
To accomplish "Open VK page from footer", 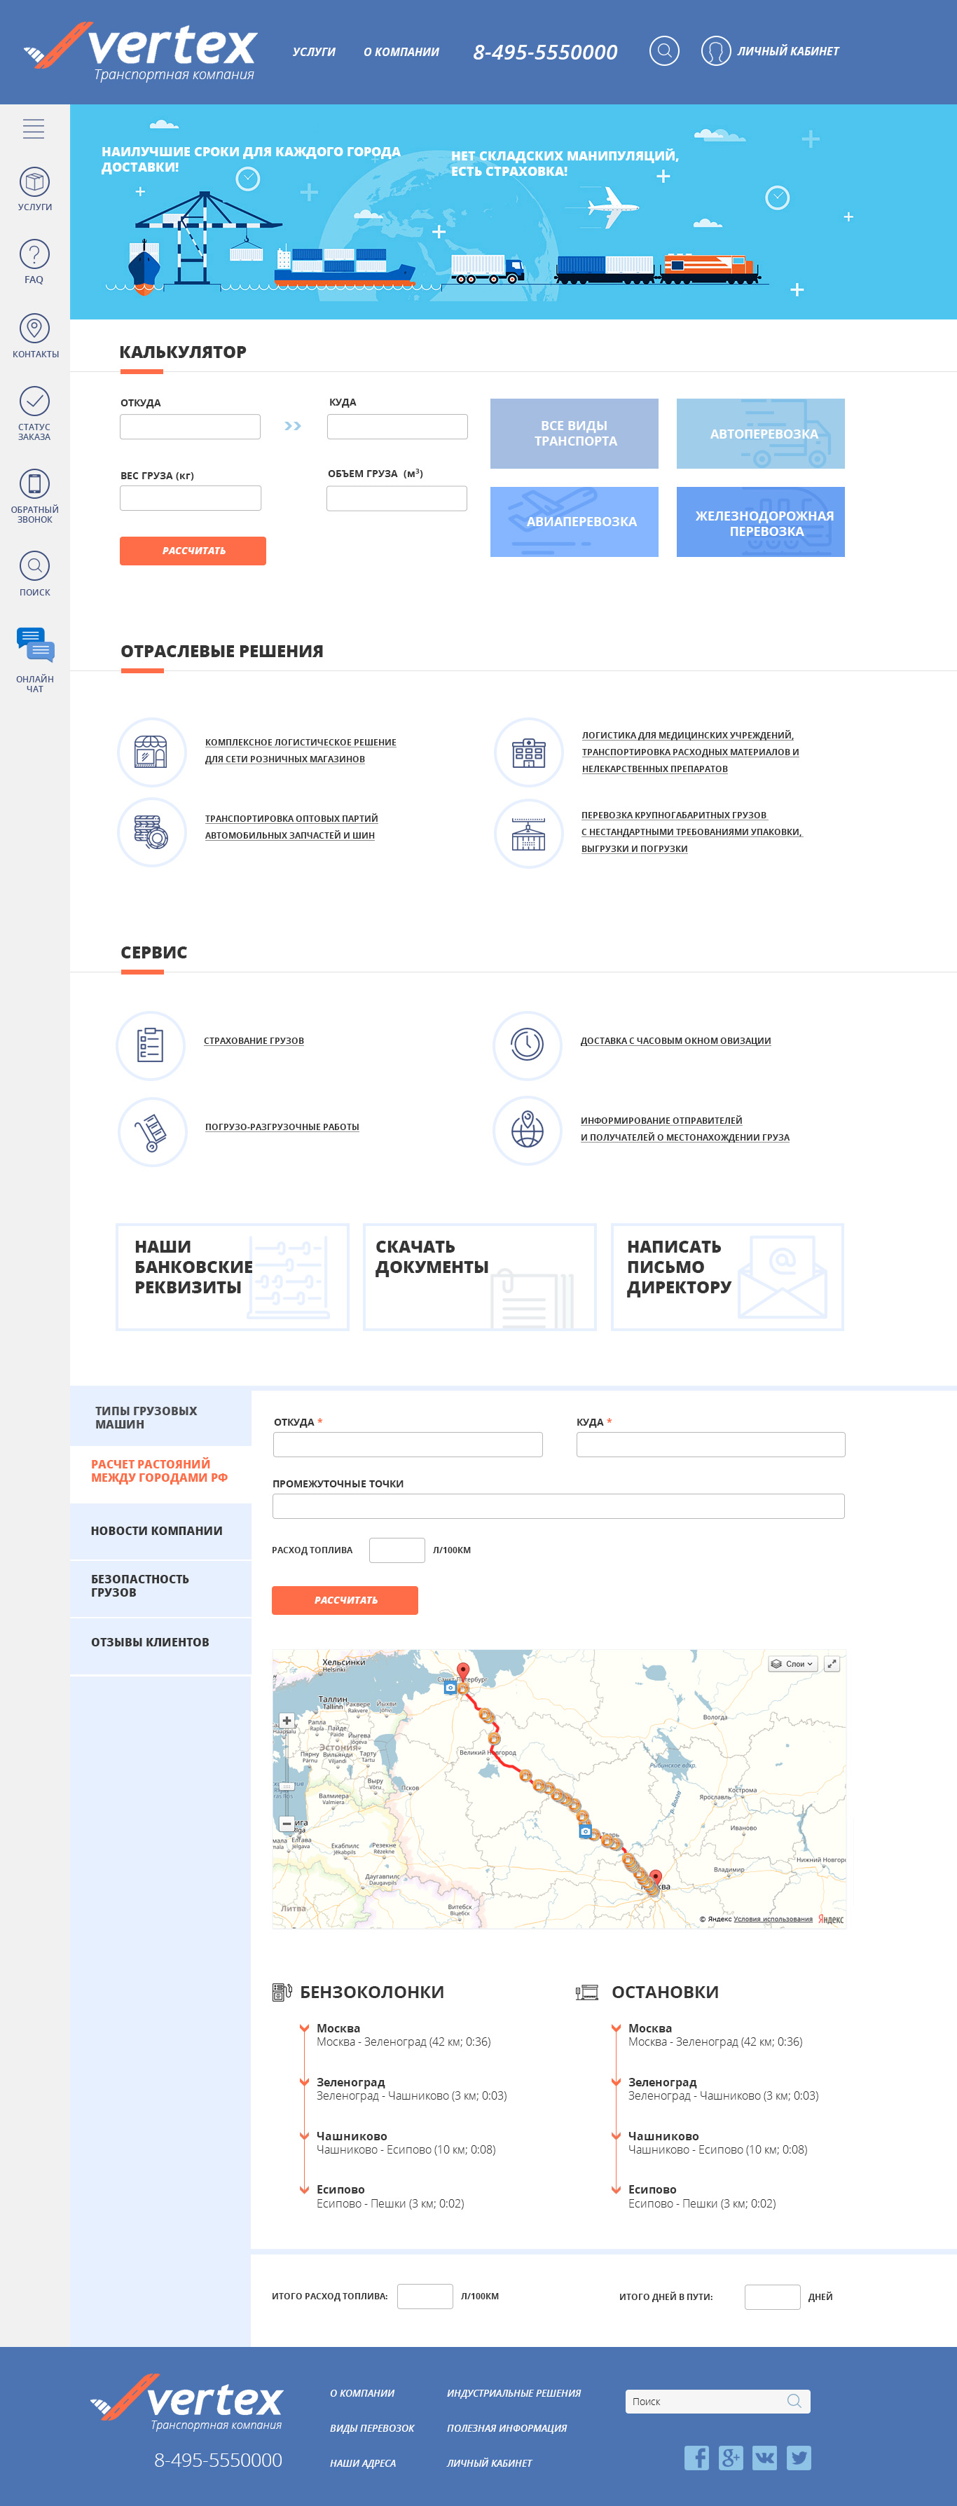I will [x=764, y=2458].
